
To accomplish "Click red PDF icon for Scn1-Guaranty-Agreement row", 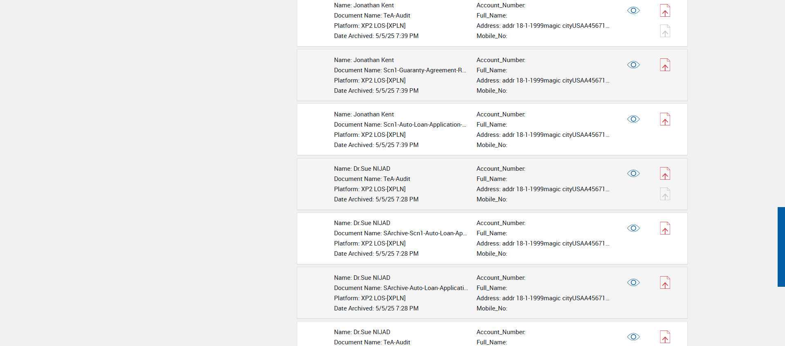I will click(x=665, y=65).
